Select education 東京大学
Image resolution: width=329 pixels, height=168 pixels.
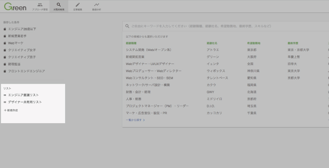tap(294, 71)
